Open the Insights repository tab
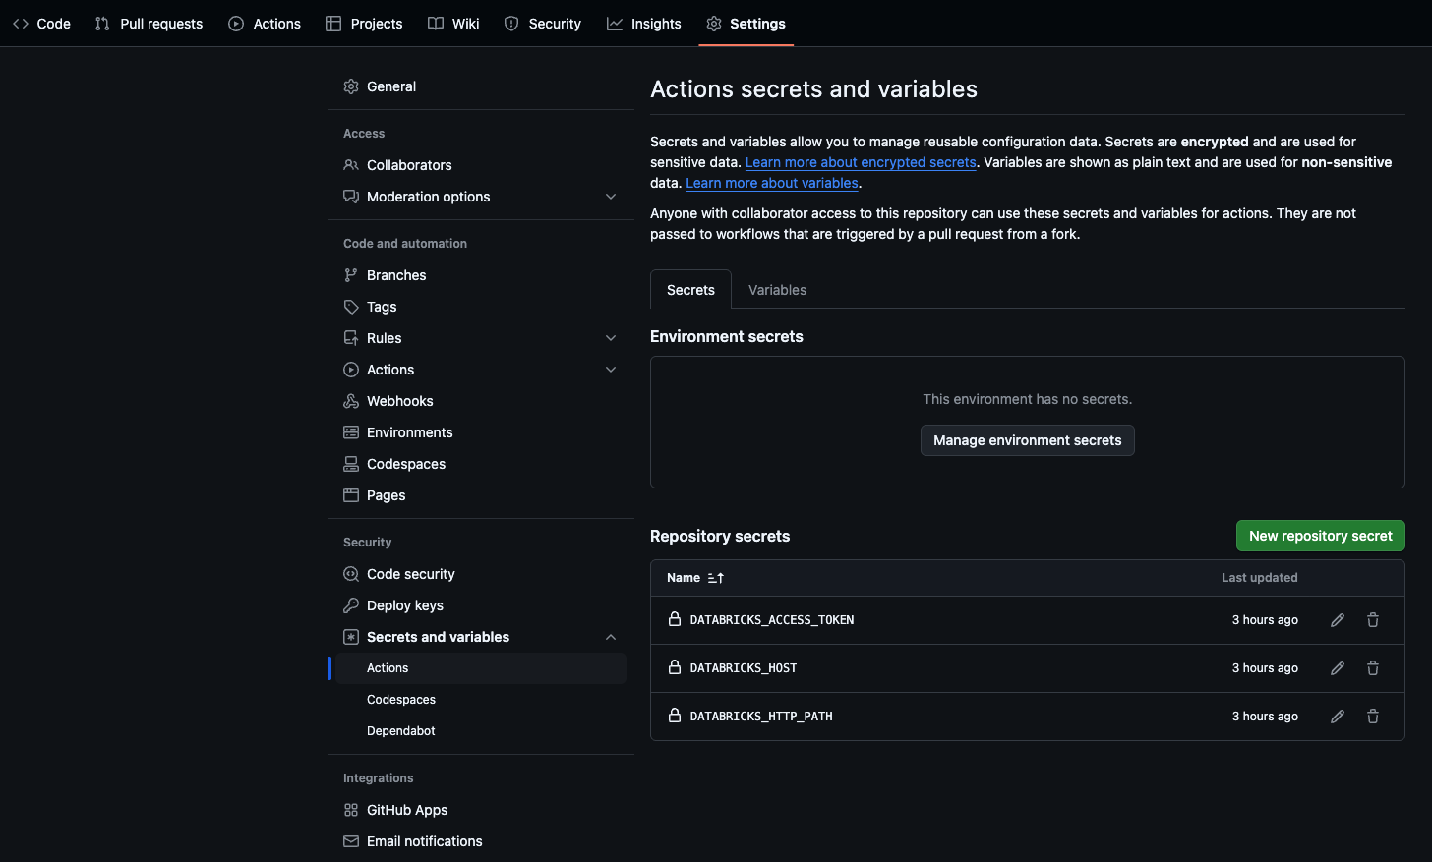 pyautogui.click(x=644, y=24)
